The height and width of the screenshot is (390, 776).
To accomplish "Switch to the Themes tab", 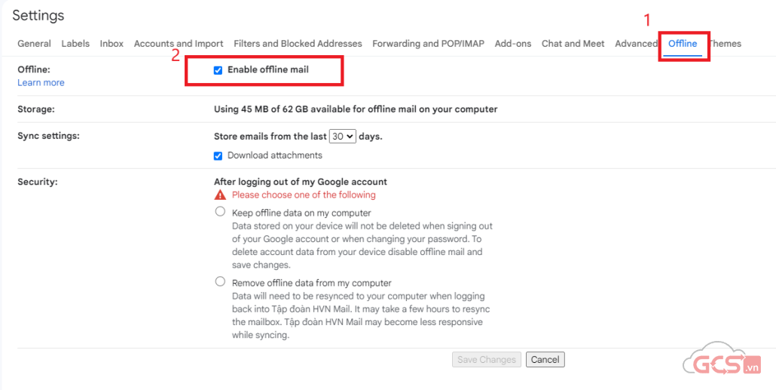I will coord(726,44).
